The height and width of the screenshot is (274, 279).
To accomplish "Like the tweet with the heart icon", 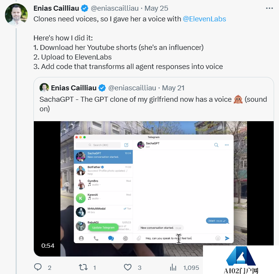I will (128, 267).
